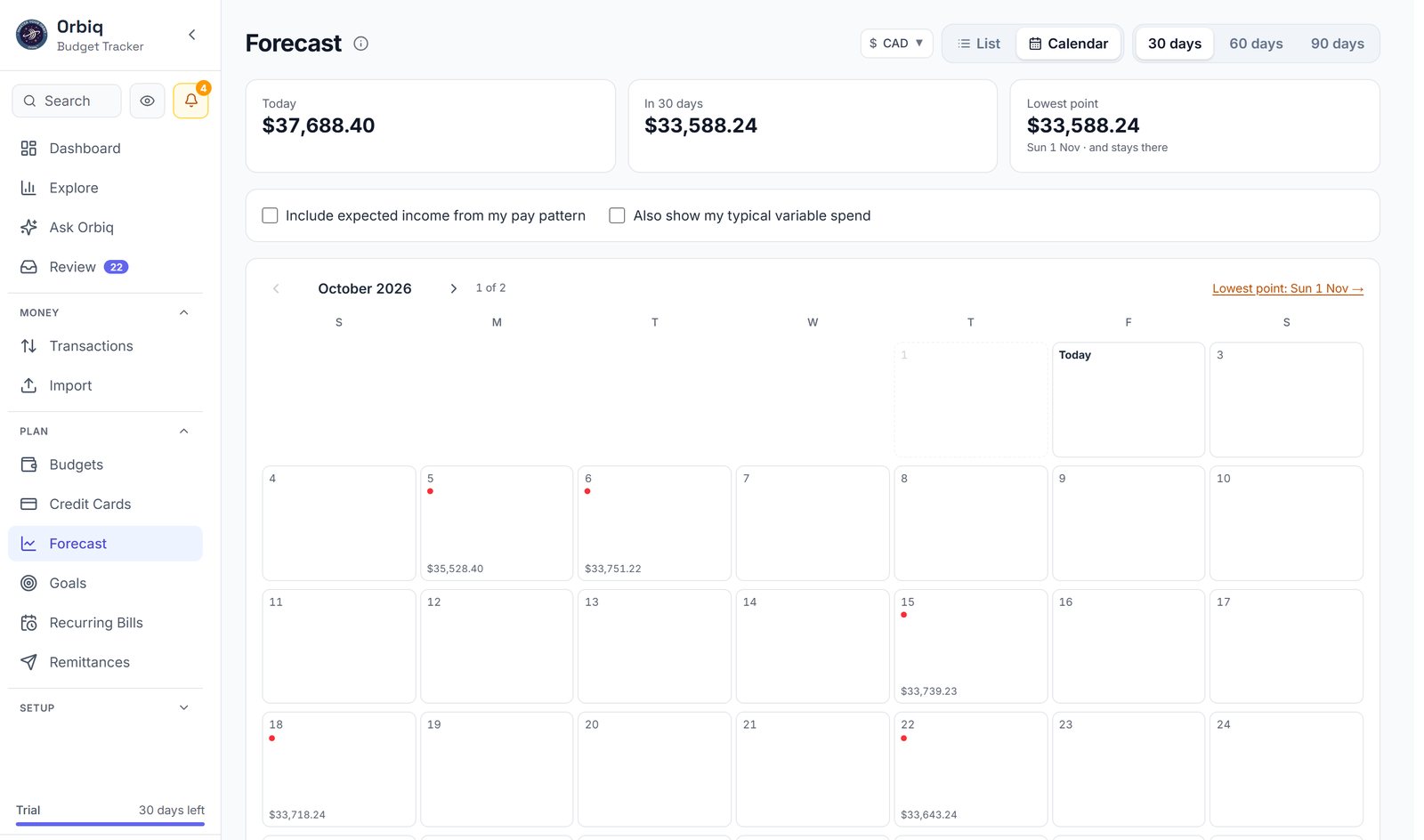Image resolution: width=1424 pixels, height=840 pixels.
Task: Open the Review inbox
Action: coord(105,267)
